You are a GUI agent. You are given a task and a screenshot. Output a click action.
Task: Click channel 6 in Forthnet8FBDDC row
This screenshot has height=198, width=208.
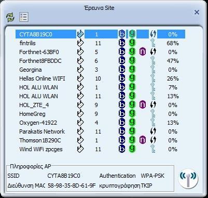pyautogui.click(x=96, y=61)
